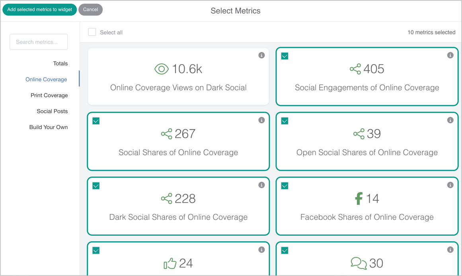Click the eye icon beside 10.6k
Image resolution: width=462 pixels, height=276 pixels.
tap(161, 69)
